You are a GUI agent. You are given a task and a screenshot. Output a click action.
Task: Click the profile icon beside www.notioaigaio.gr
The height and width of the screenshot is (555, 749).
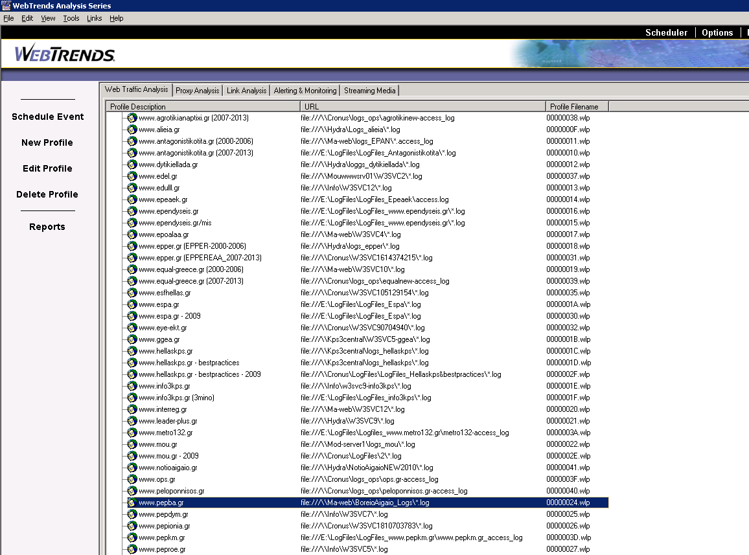coord(132,468)
